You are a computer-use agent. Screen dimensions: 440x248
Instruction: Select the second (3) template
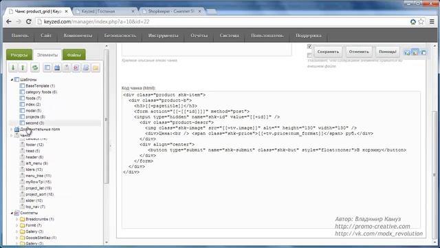(x=35, y=123)
